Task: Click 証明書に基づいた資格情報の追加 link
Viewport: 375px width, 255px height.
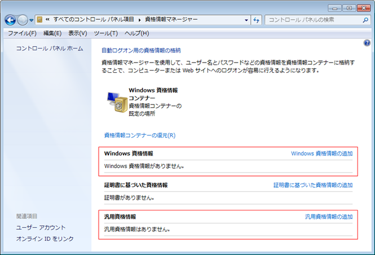Action: pyautogui.click(x=313, y=185)
